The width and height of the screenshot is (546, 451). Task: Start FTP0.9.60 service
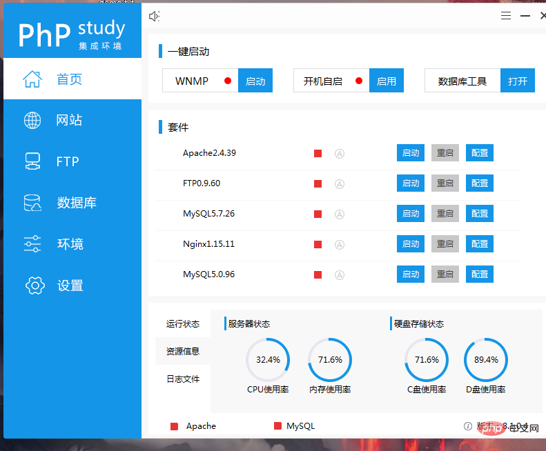coord(411,183)
